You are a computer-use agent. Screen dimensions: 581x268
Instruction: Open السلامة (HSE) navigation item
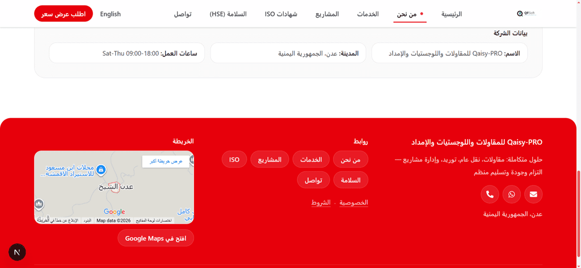228,14
